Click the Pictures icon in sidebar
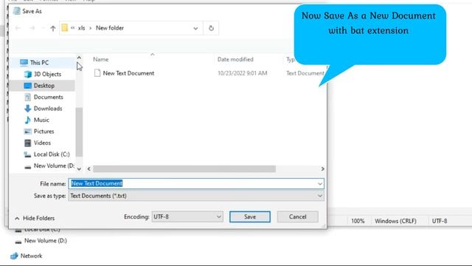 coord(28,132)
